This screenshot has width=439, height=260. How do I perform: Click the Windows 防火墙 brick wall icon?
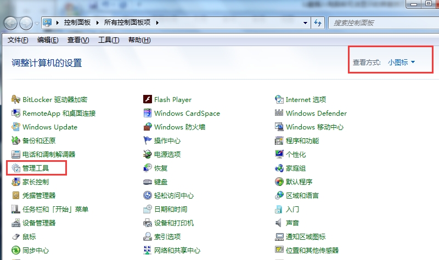point(148,127)
